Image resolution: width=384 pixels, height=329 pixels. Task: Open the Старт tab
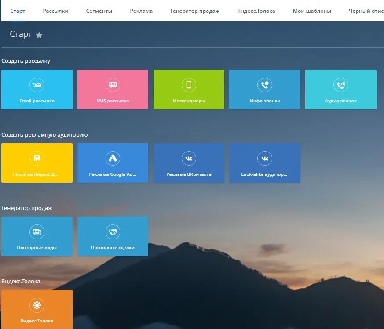18,11
